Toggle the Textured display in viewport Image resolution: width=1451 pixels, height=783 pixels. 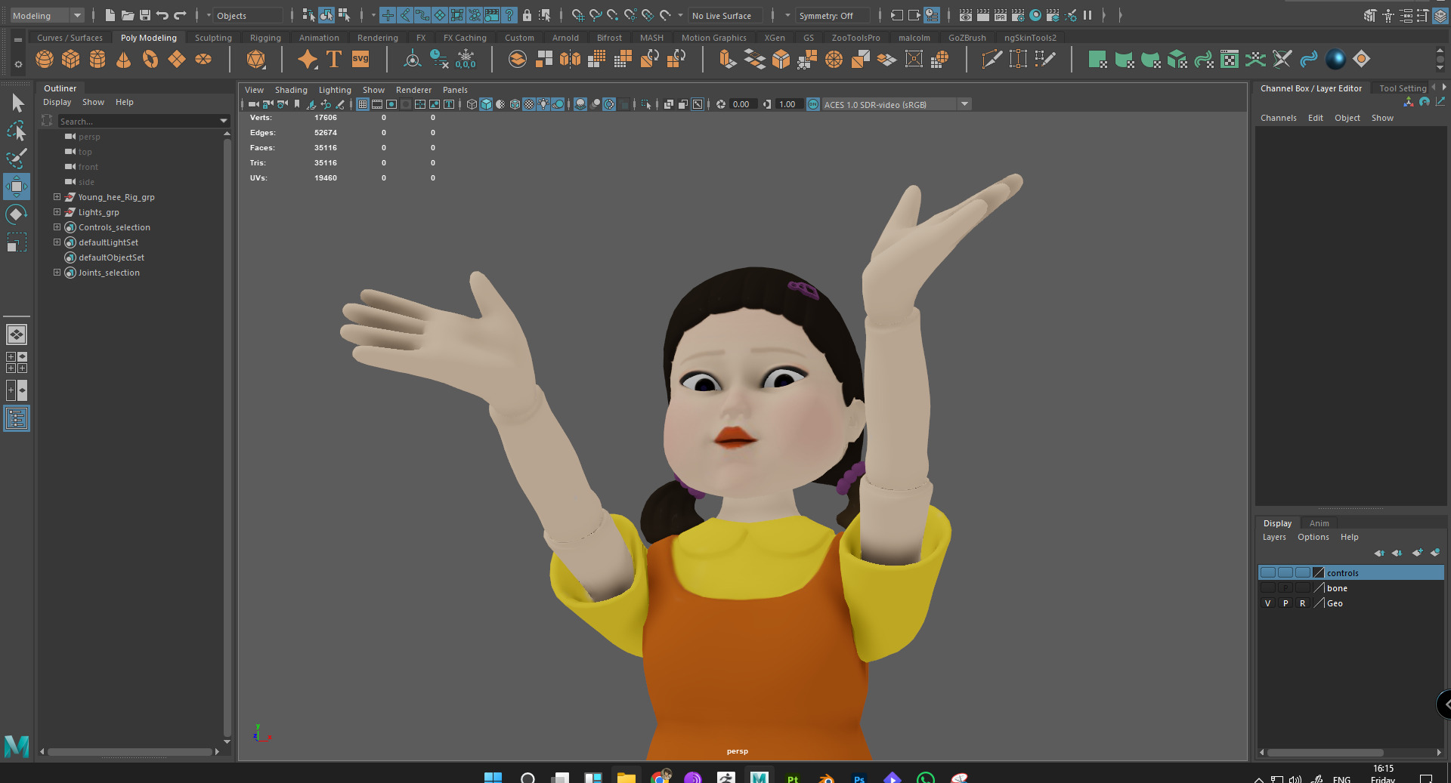[529, 104]
